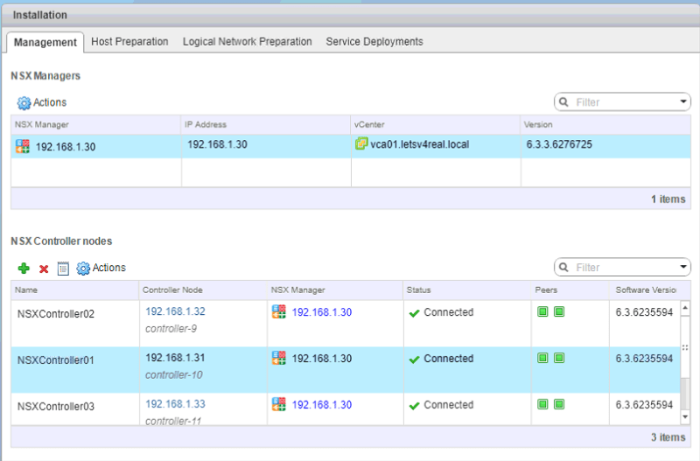Image resolution: width=700 pixels, height=461 pixels.
Task: Click the notes icon beside delete controller
Action: pos(62,269)
